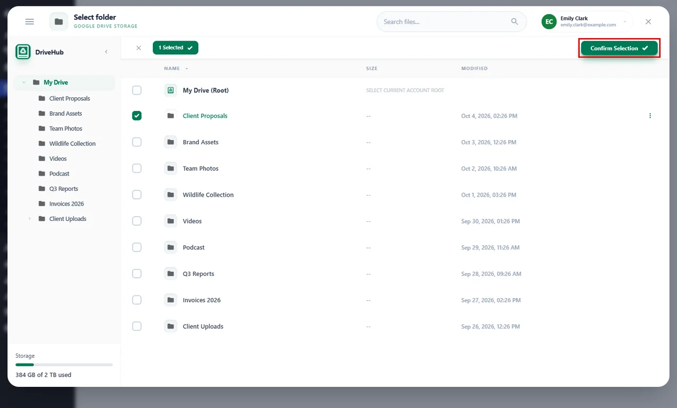This screenshot has width=677, height=408.
Task: Click the Select folder header icon
Action: (x=59, y=22)
